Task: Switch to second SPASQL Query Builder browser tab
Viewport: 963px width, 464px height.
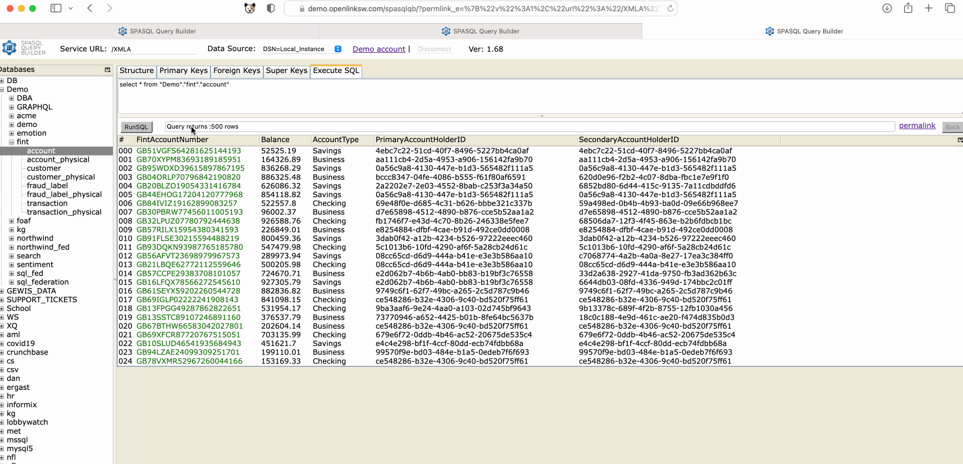Action: click(x=481, y=31)
